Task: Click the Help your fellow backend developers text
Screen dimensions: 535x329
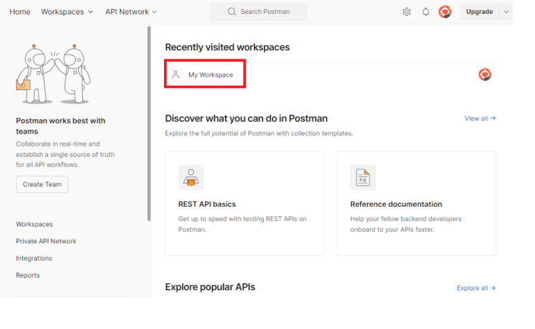Action: click(406, 224)
